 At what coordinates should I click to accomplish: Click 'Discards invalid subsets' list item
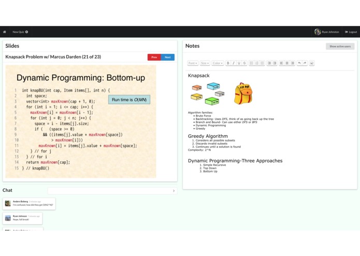pyautogui.click(x=211, y=144)
